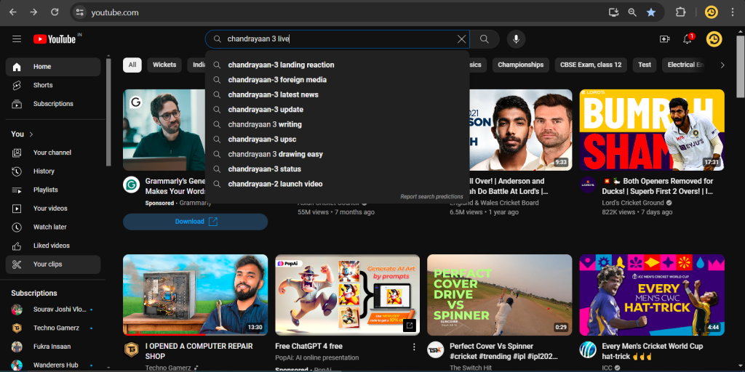Open History in sidebar
This screenshot has height=372, width=745.
point(52,171)
